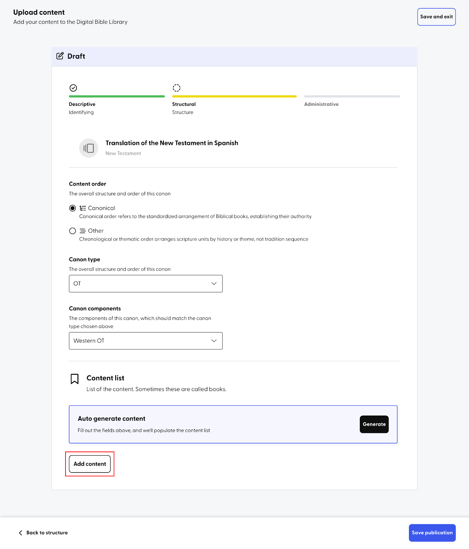Click the chevron arrow in the Western OT field
Image resolution: width=469 pixels, height=549 pixels.
click(x=214, y=341)
